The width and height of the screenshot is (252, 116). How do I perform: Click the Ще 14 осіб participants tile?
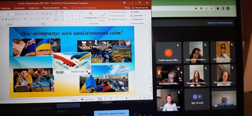[x=197, y=99]
